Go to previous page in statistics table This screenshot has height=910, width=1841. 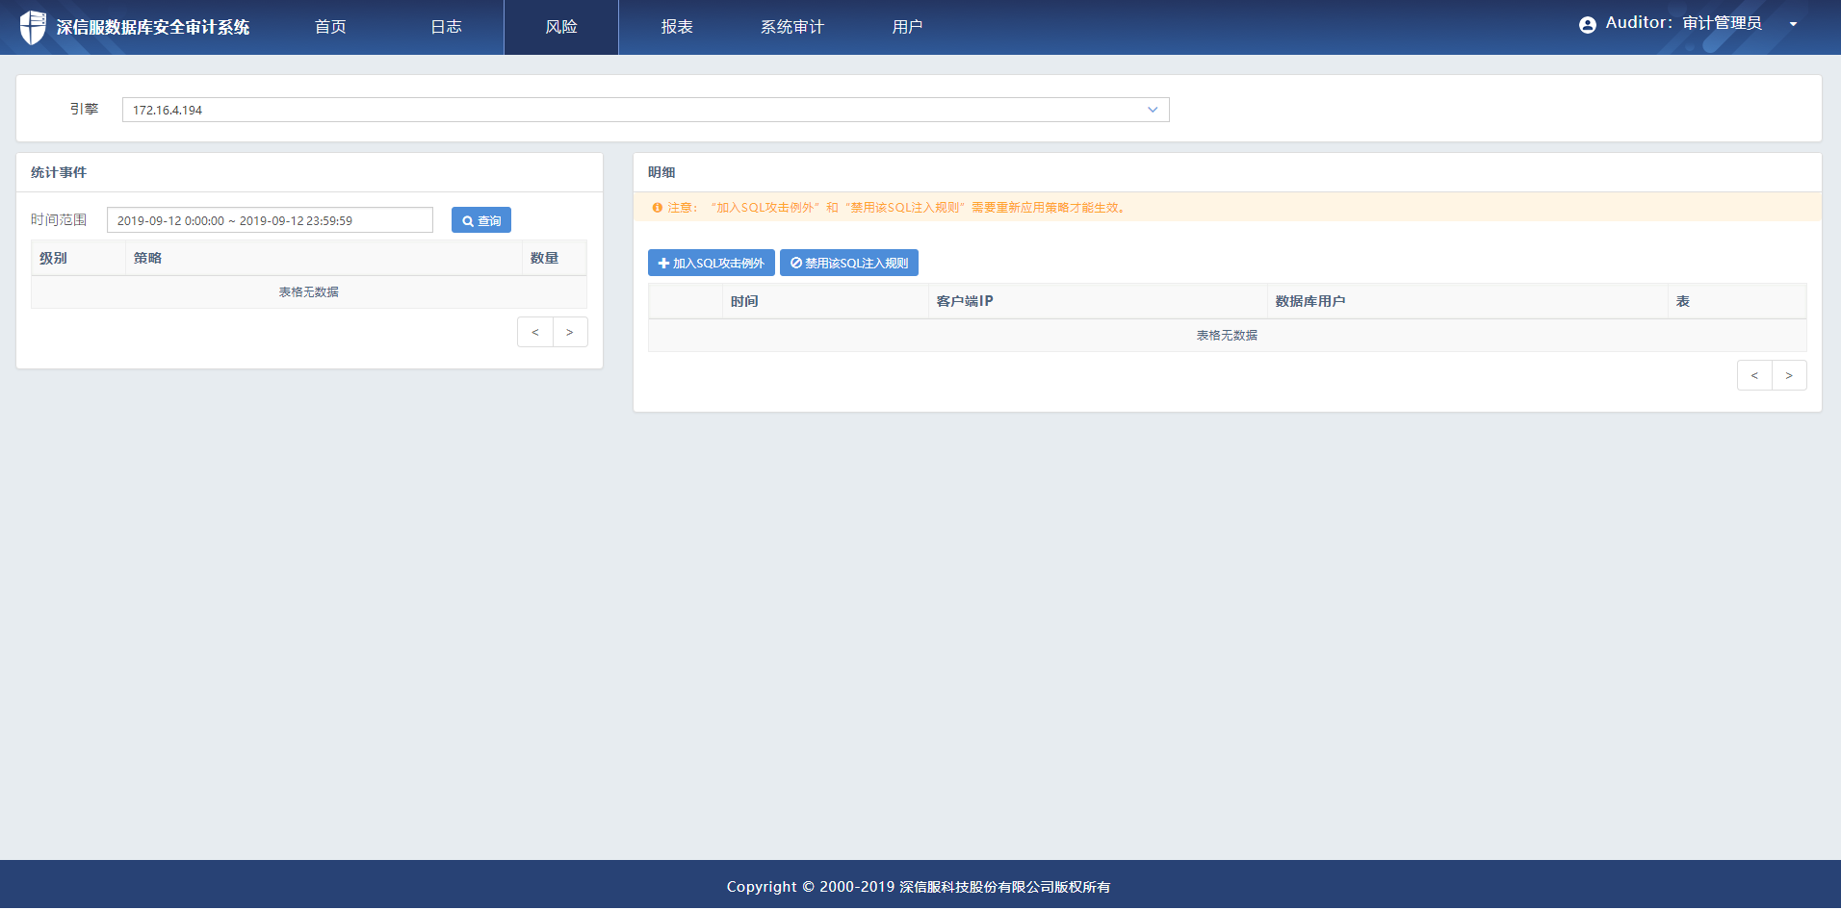pyautogui.click(x=535, y=332)
